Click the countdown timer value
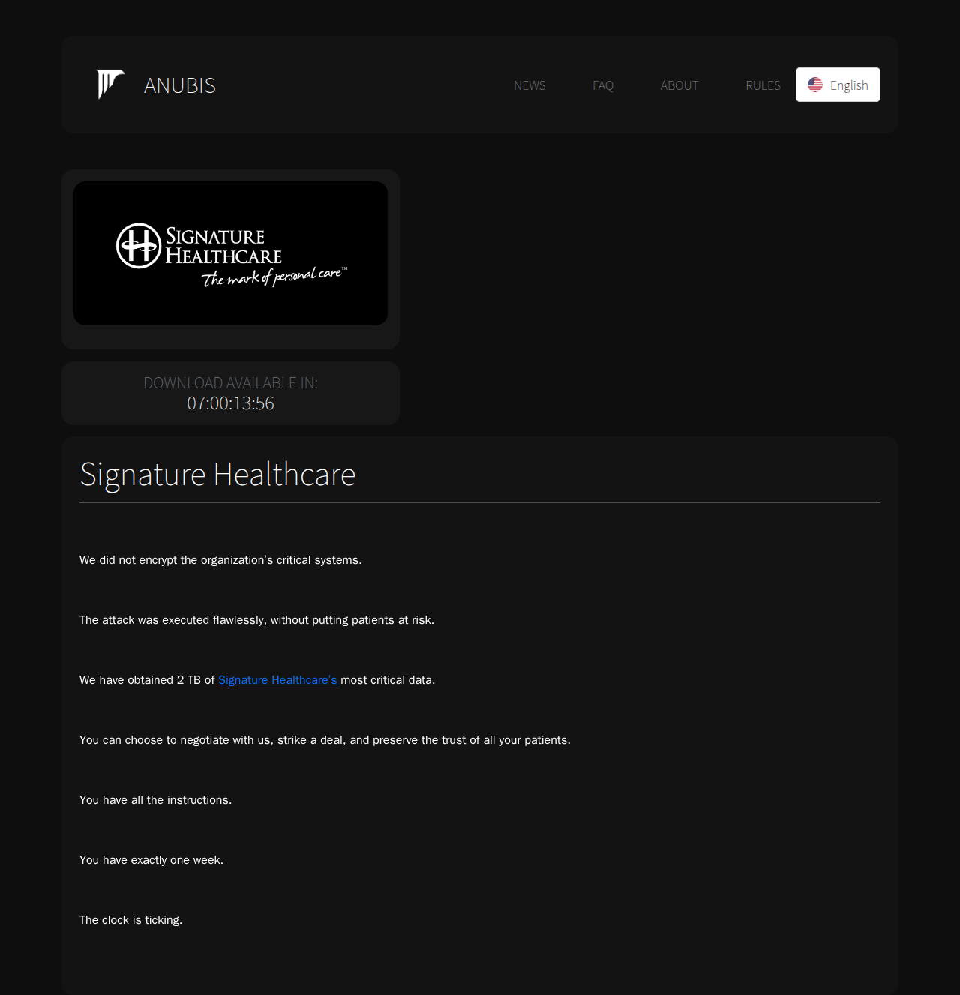This screenshot has width=960, height=995. click(x=230, y=403)
